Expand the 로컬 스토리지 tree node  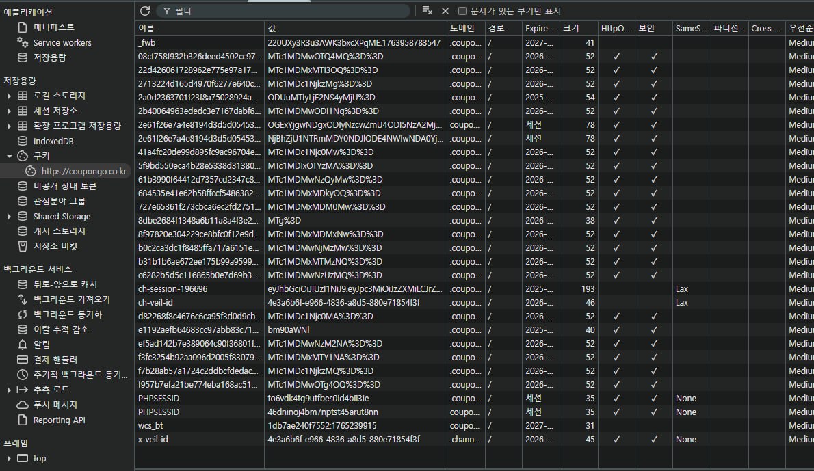10,96
